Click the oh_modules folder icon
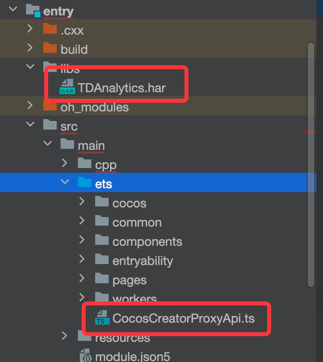 [50, 106]
